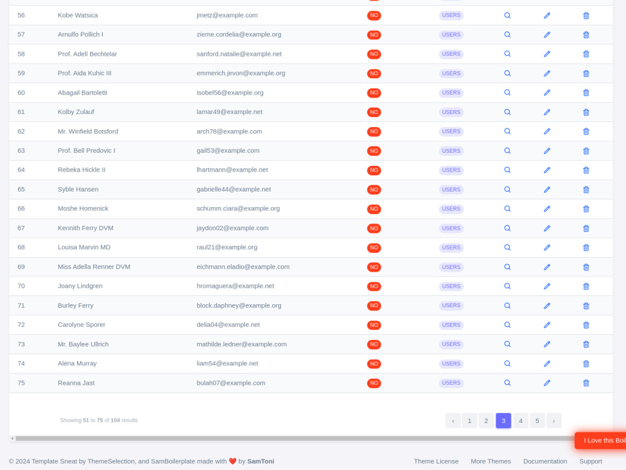The width and height of the screenshot is (626, 470).
Task: Select email jmetz@example.com
Action: [227, 15]
